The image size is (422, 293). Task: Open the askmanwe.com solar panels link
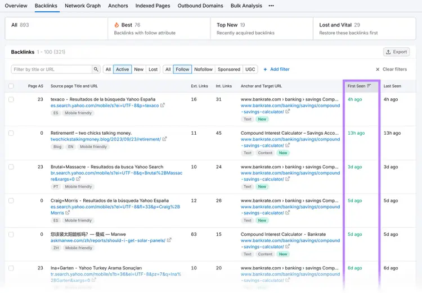(x=108, y=240)
